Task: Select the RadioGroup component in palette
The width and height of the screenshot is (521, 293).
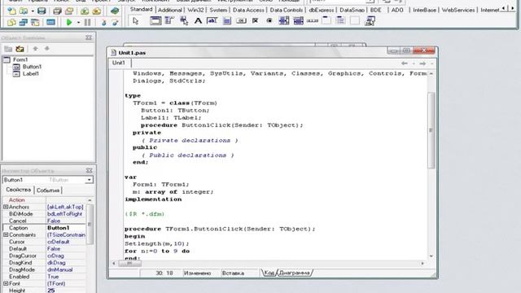Action: click(340, 21)
